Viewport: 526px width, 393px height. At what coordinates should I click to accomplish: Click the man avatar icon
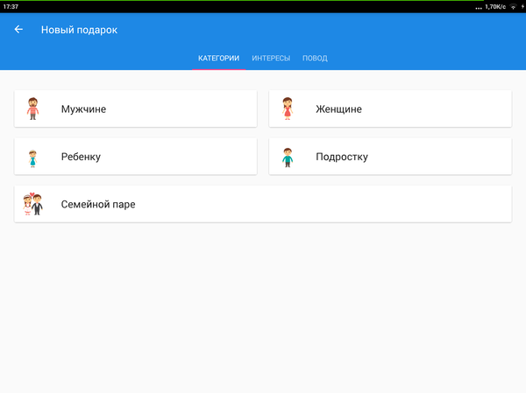[x=32, y=109]
